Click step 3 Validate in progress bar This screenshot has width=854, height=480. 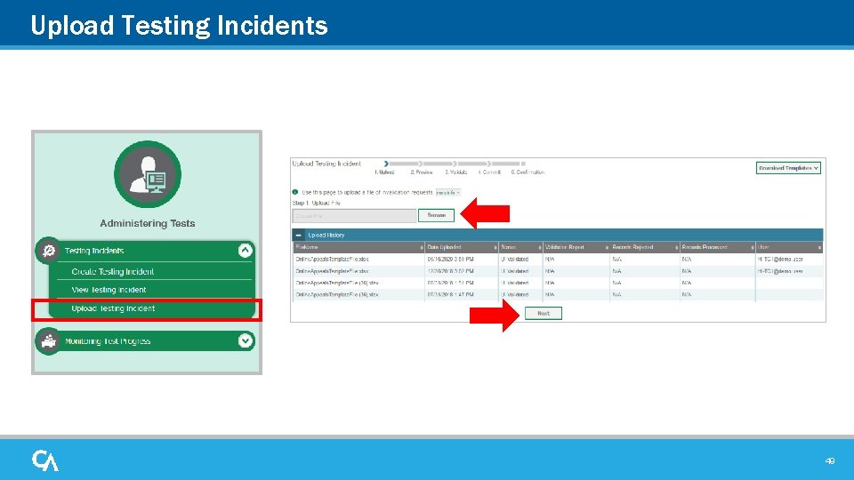point(455,172)
